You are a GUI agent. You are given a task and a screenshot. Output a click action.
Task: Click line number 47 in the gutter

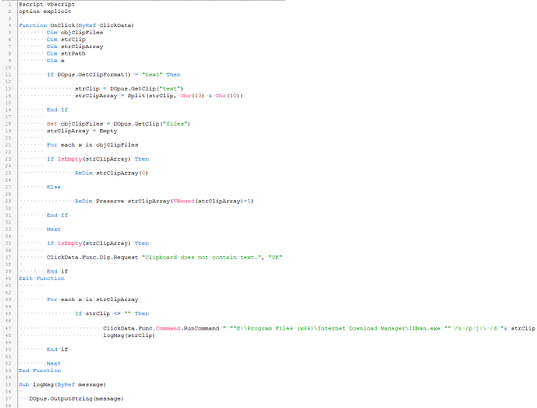point(8,328)
